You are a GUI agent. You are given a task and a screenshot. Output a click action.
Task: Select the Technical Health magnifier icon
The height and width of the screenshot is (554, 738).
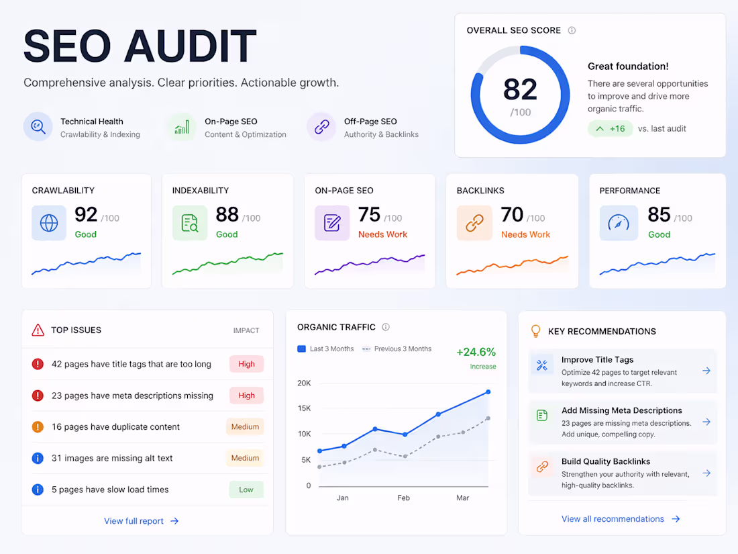(x=38, y=127)
